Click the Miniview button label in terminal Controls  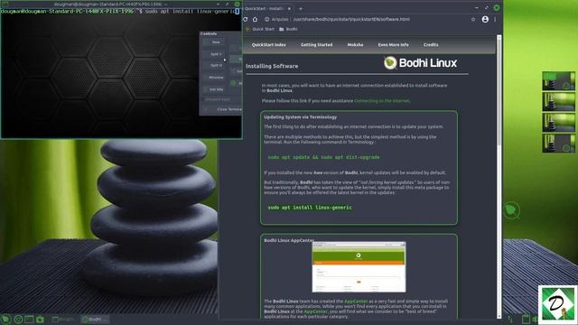point(217,78)
